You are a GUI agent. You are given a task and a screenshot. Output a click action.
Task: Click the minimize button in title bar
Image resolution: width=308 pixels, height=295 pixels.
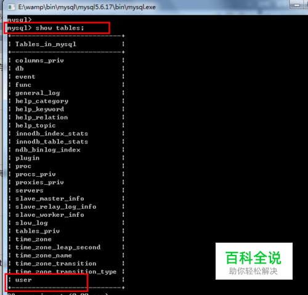tap(296, 5)
